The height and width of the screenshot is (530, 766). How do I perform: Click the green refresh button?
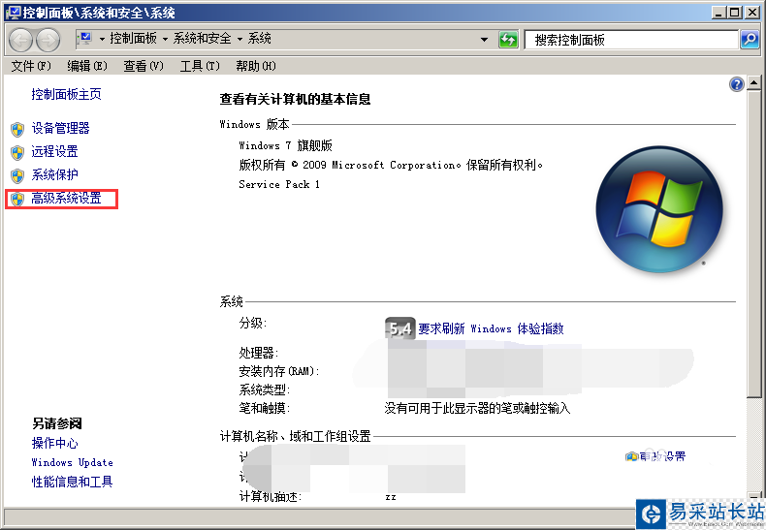point(508,39)
